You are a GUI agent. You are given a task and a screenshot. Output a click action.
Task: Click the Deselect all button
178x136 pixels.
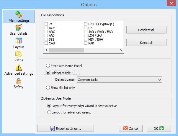point(146,30)
